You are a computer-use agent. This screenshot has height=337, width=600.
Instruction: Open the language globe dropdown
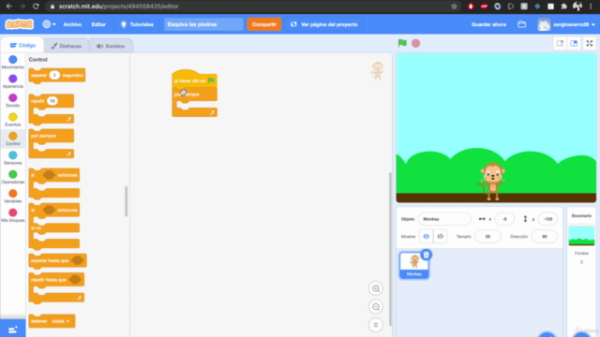click(49, 24)
